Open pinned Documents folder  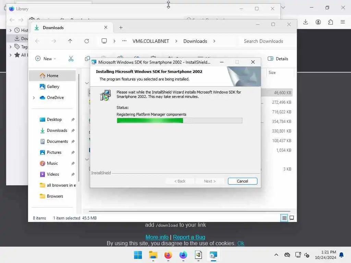pyautogui.click(x=57, y=141)
